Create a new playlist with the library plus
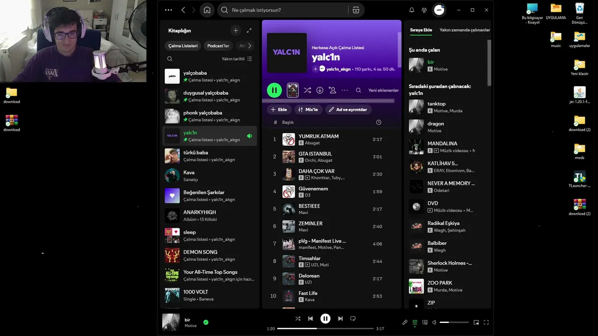Image resolution: width=598 pixels, height=336 pixels. [x=235, y=30]
